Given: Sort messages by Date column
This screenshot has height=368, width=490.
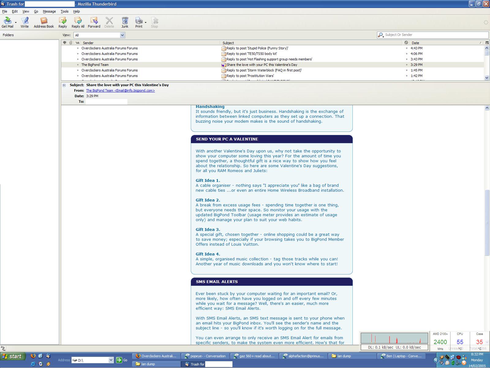Looking at the screenshot, I should click(x=447, y=43).
